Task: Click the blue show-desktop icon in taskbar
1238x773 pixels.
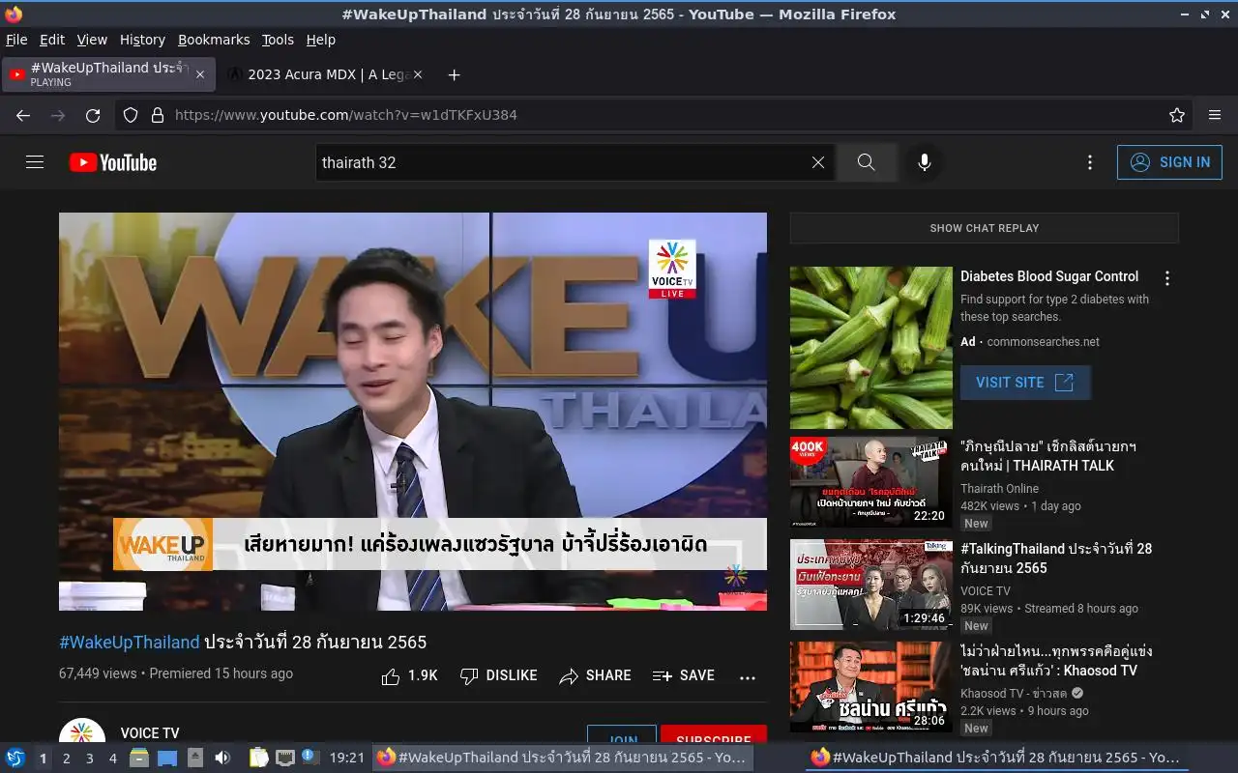Action: tap(167, 758)
